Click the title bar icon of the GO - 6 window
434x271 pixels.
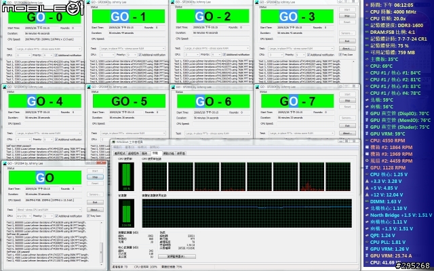(173, 87)
